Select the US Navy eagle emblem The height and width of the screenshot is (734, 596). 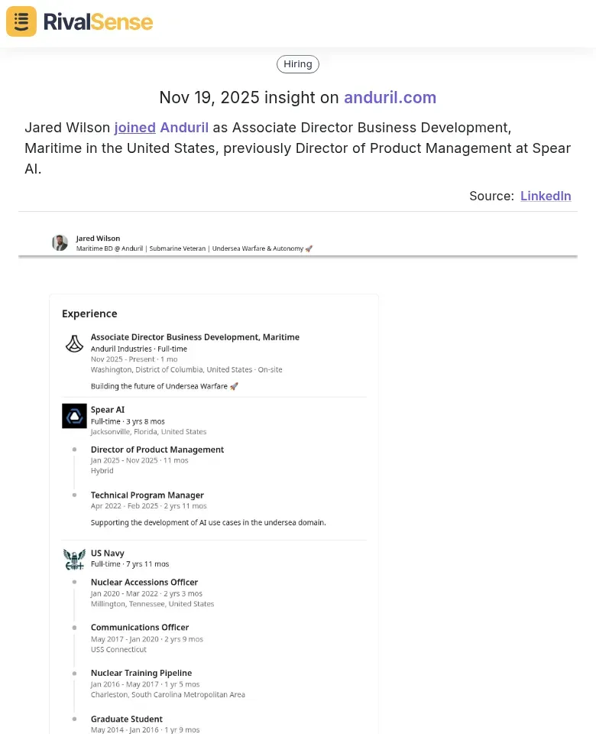click(73, 559)
